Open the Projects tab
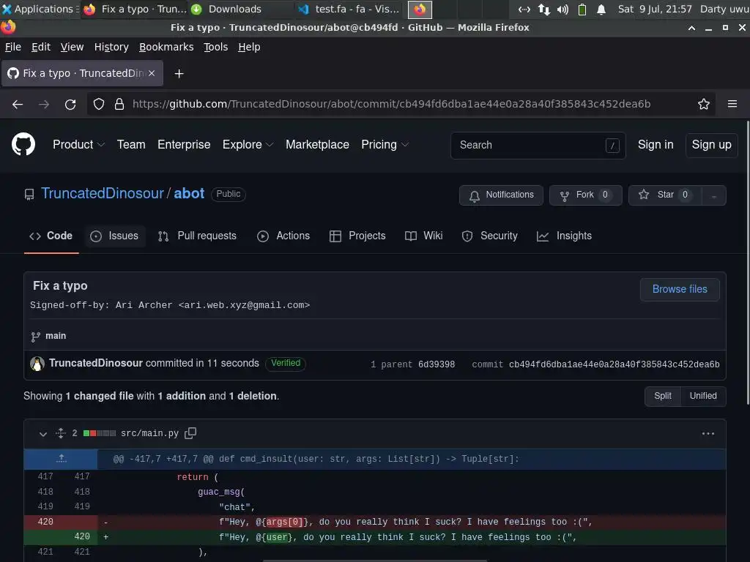 click(357, 236)
